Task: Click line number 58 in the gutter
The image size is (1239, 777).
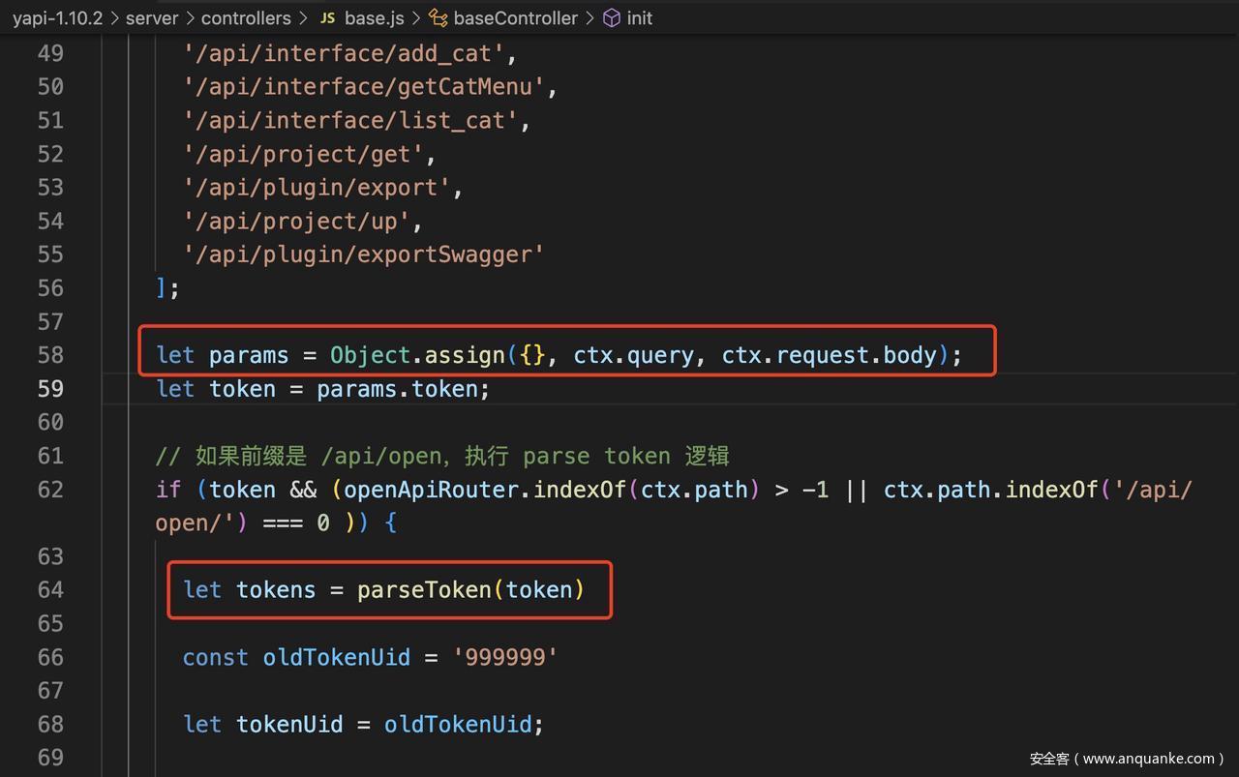Action: pos(50,355)
